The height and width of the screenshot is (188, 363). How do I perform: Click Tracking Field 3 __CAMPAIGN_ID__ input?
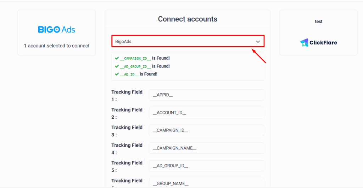pyautogui.click(x=206, y=130)
